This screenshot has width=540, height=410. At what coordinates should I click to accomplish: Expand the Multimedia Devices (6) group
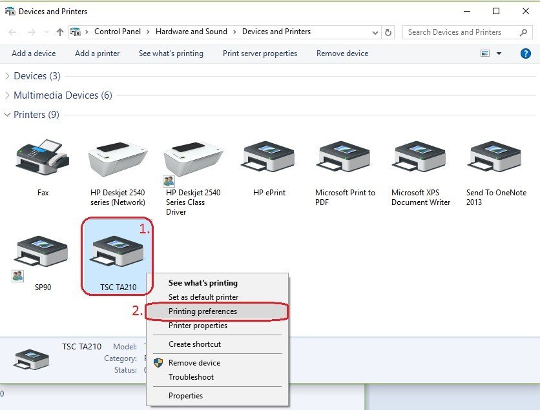click(x=8, y=95)
